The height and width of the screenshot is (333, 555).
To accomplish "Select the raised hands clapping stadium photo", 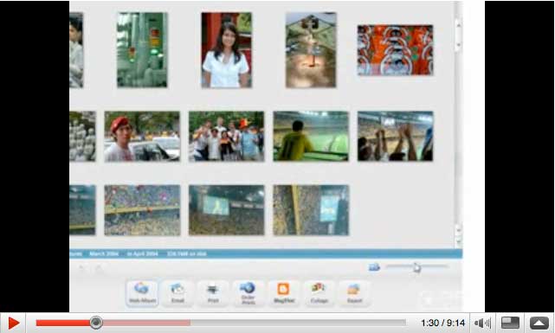I will pyautogui.click(x=395, y=137).
